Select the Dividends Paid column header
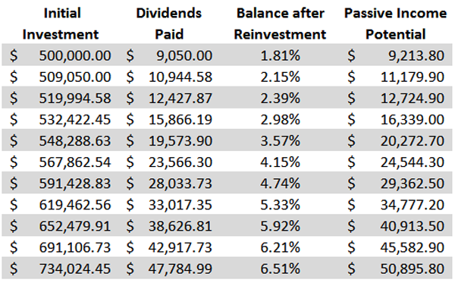 point(169,24)
